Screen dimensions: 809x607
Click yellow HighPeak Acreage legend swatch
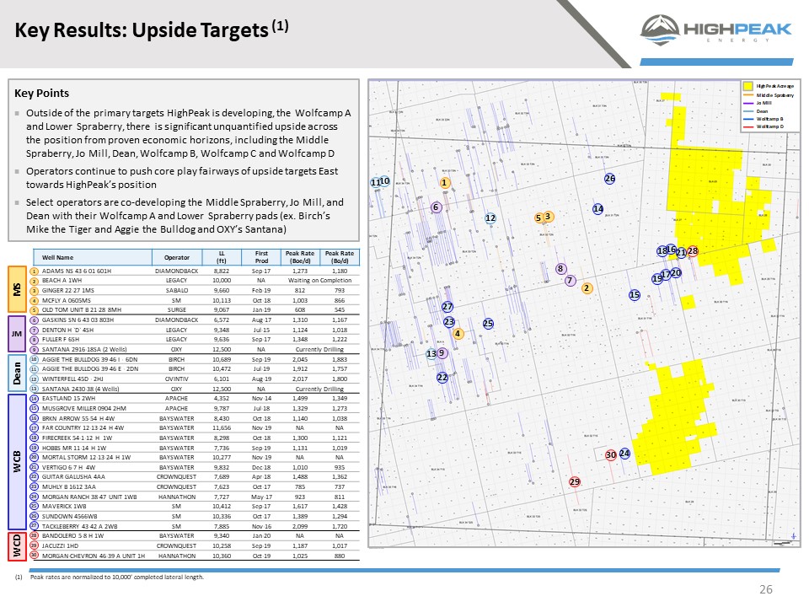pyautogui.click(x=747, y=86)
